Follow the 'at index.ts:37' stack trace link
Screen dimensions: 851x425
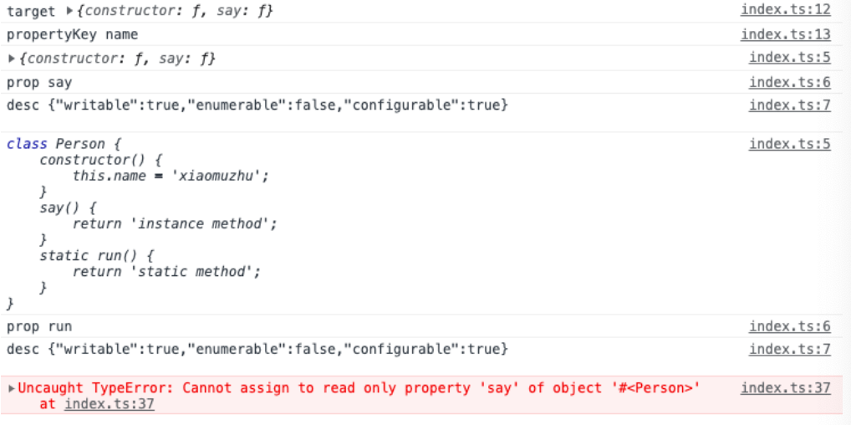(109, 404)
